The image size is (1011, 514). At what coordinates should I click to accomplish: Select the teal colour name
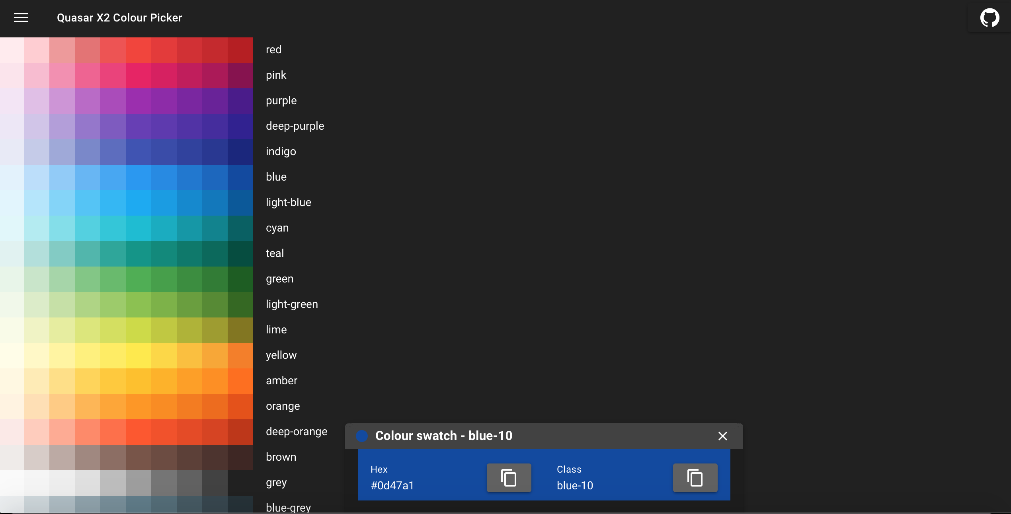click(275, 253)
